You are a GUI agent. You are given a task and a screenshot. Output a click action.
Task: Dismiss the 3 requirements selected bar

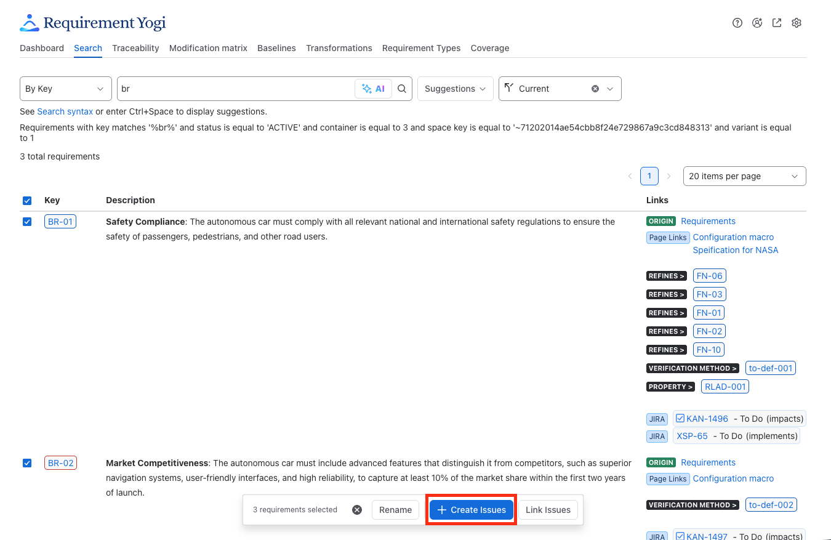point(357,510)
